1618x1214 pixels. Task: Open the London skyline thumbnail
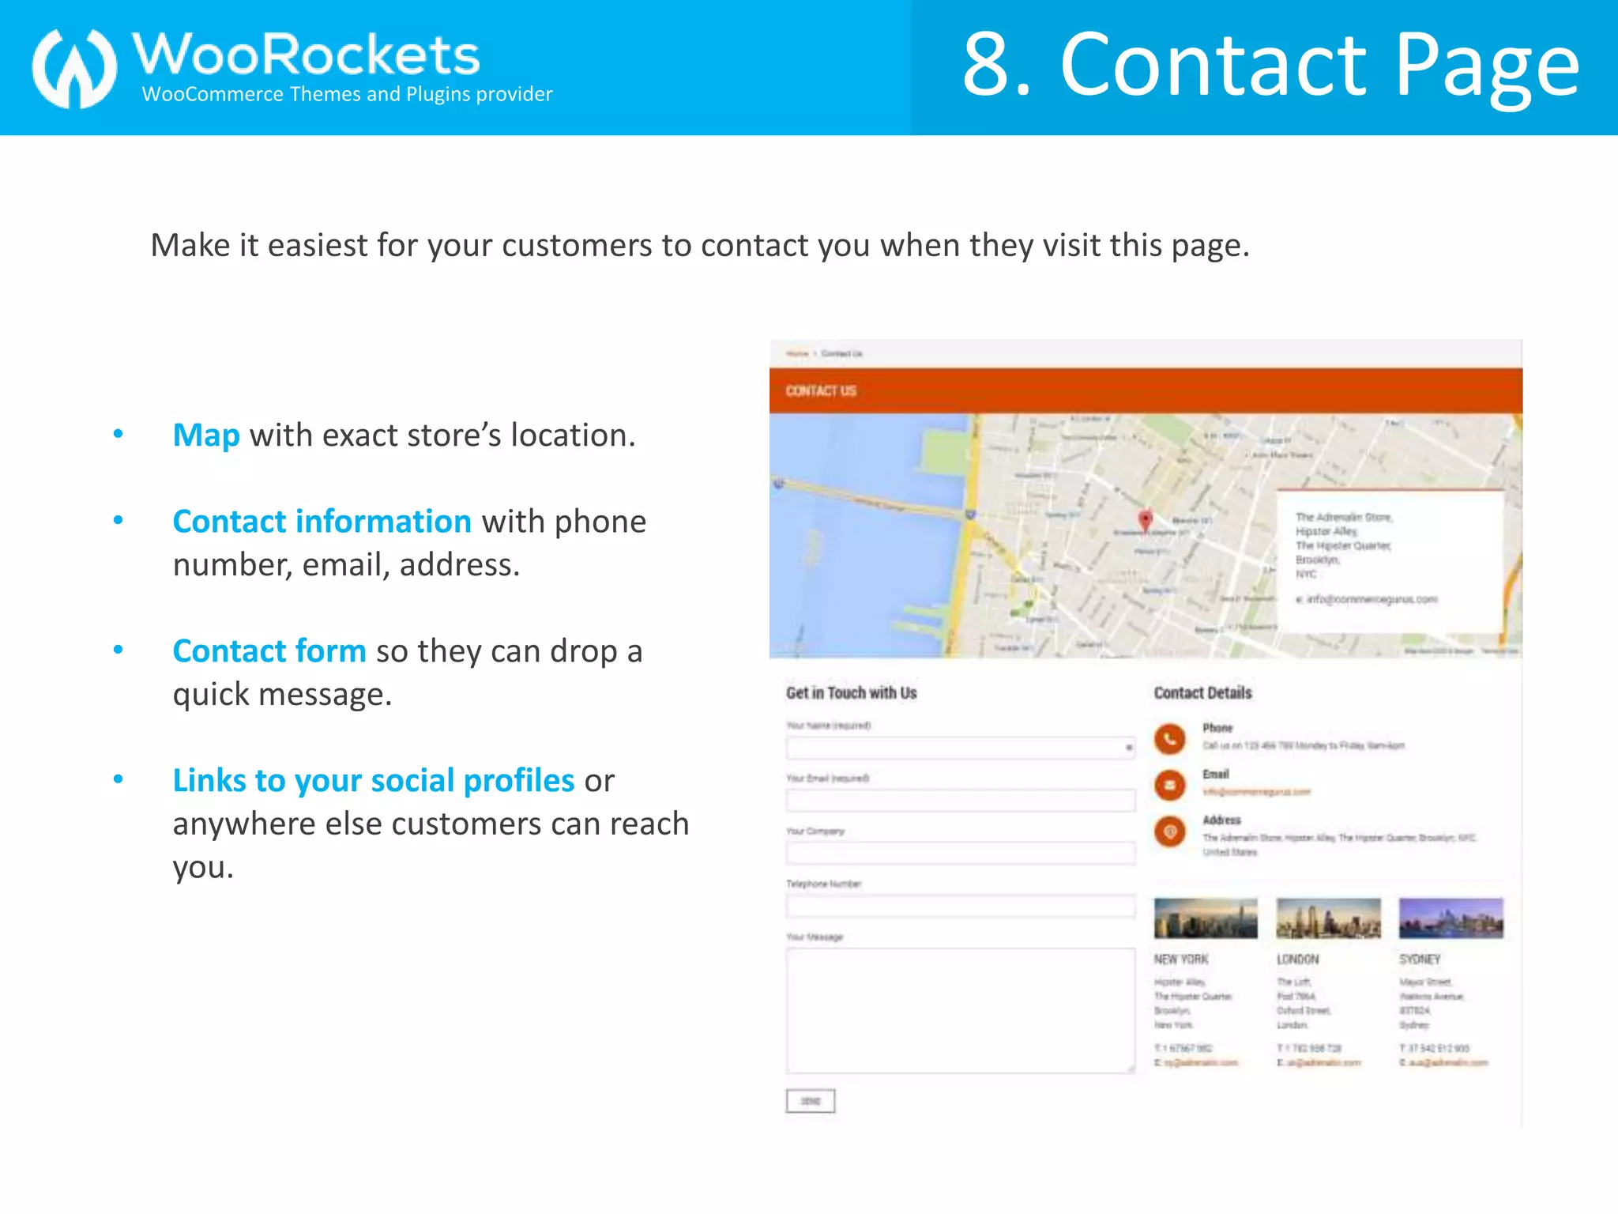coord(1329,918)
